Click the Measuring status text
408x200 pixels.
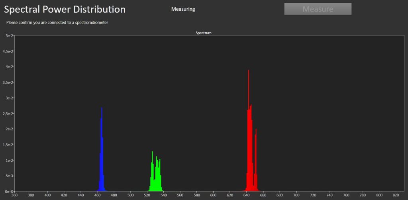[x=183, y=9]
